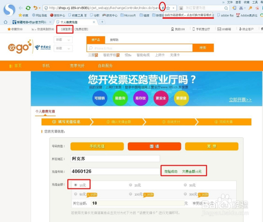This screenshot has height=222, width=263.
Task: Click the 欢go logo
Action: point(19,46)
